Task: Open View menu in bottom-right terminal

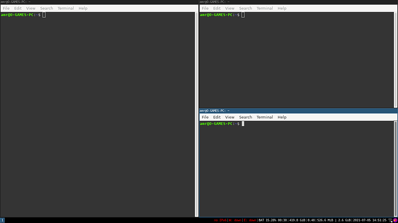Action: (230, 117)
